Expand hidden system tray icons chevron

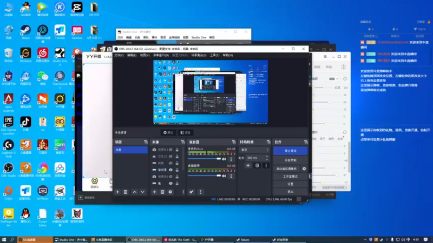(x=365, y=240)
